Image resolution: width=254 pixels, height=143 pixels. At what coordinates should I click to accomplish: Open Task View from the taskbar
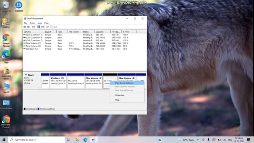[69, 139]
